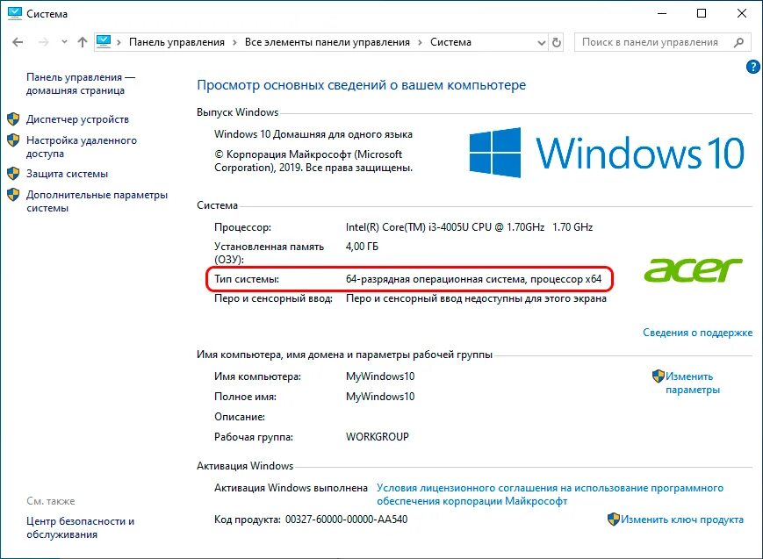This screenshot has width=763, height=559.
Task: Click the Система window title icon
Action: point(15,13)
